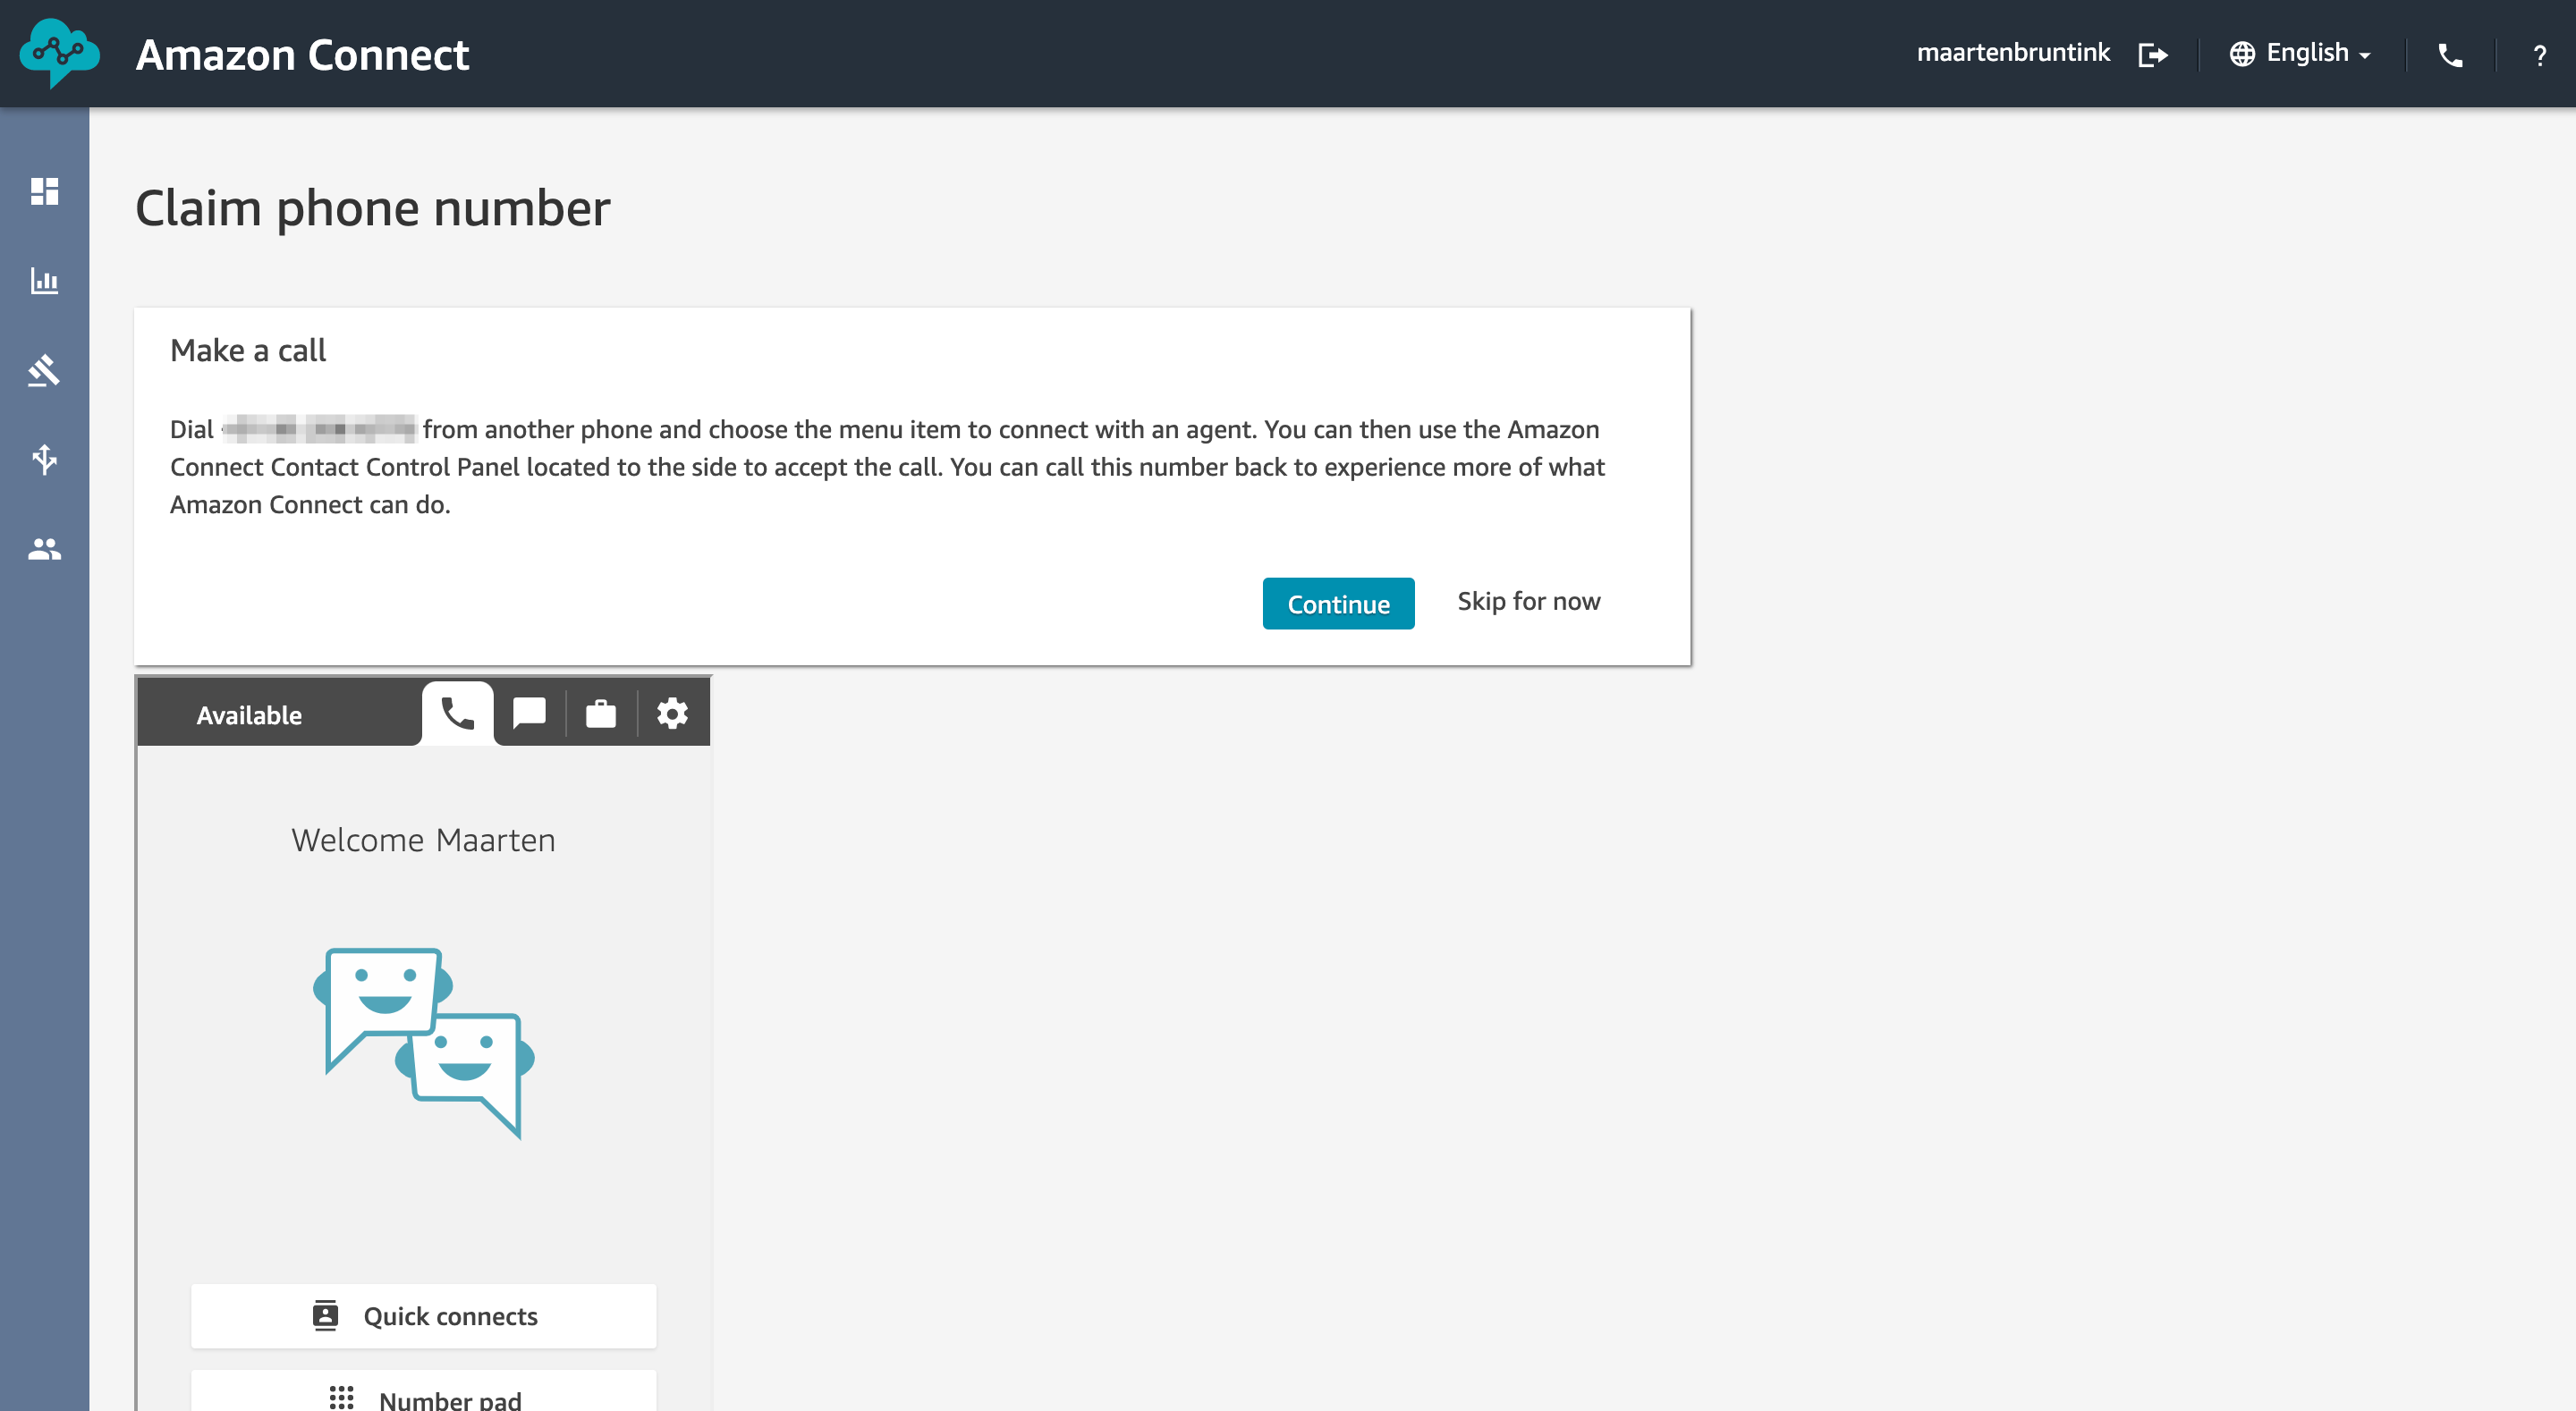
Task: Click the Make a call heading
Action: 248,350
